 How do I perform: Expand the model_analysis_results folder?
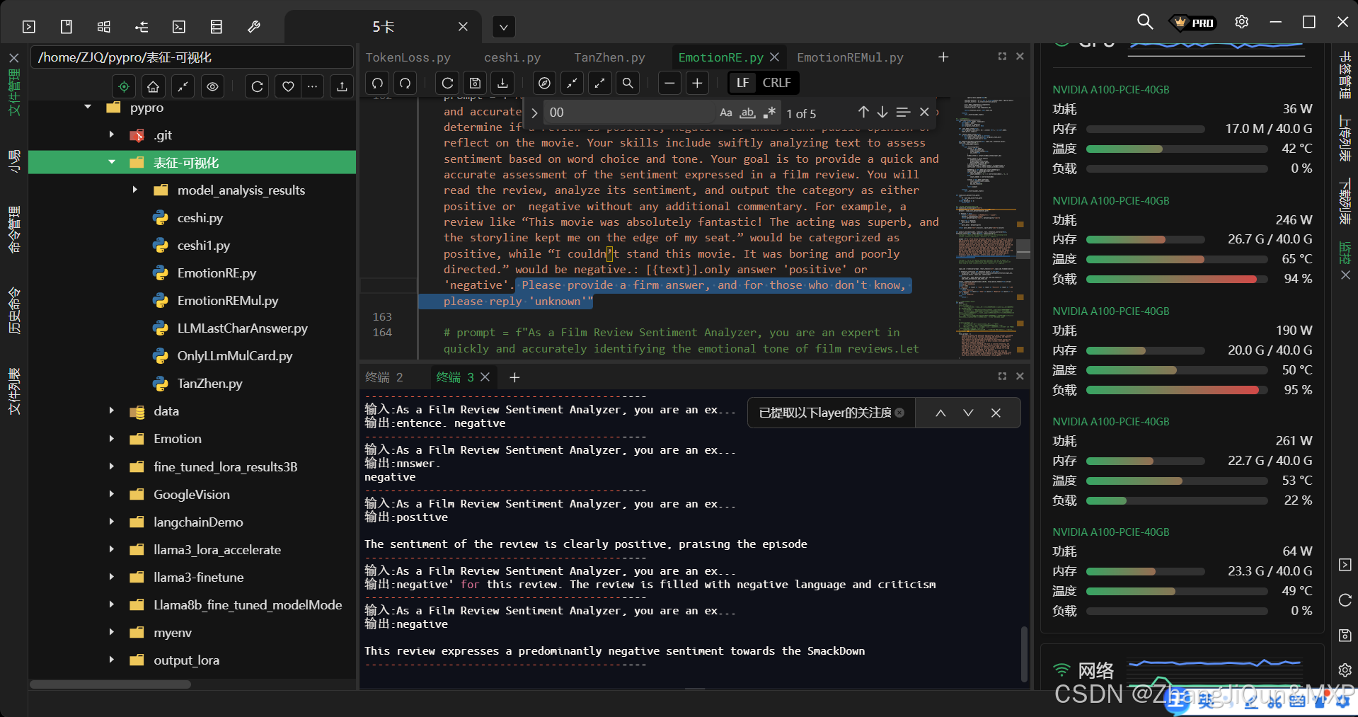pyautogui.click(x=135, y=190)
